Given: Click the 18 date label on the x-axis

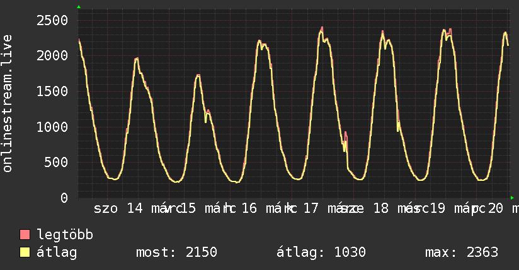Looking at the screenshot, I should [380, 208].
